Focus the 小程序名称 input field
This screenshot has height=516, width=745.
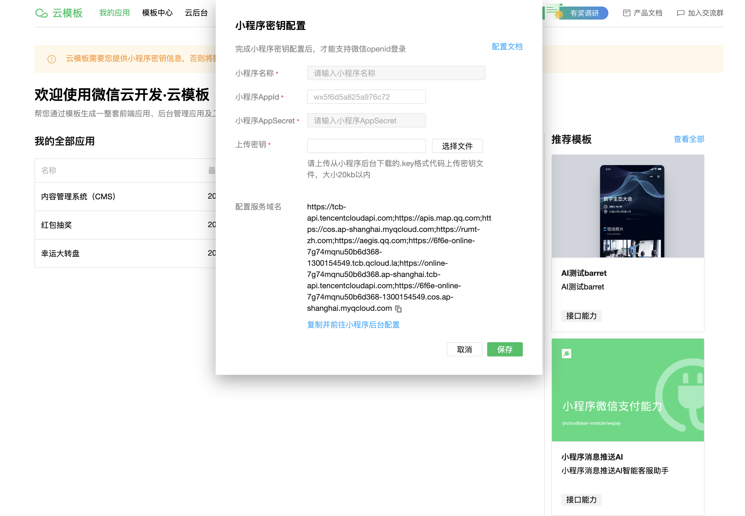click(x=396, y=73)
